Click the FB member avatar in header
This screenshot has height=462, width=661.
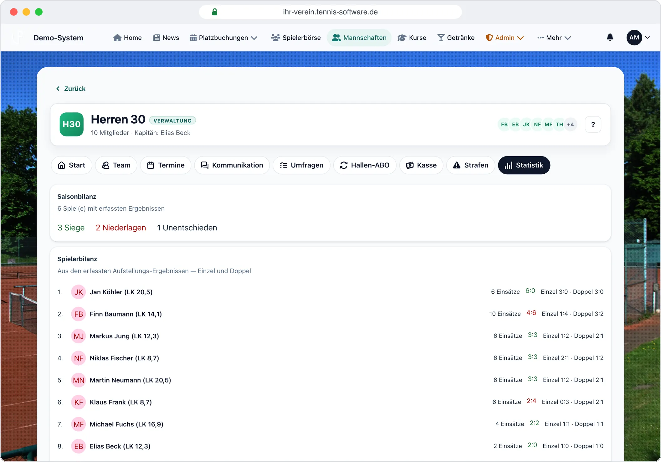pos(504,125)
